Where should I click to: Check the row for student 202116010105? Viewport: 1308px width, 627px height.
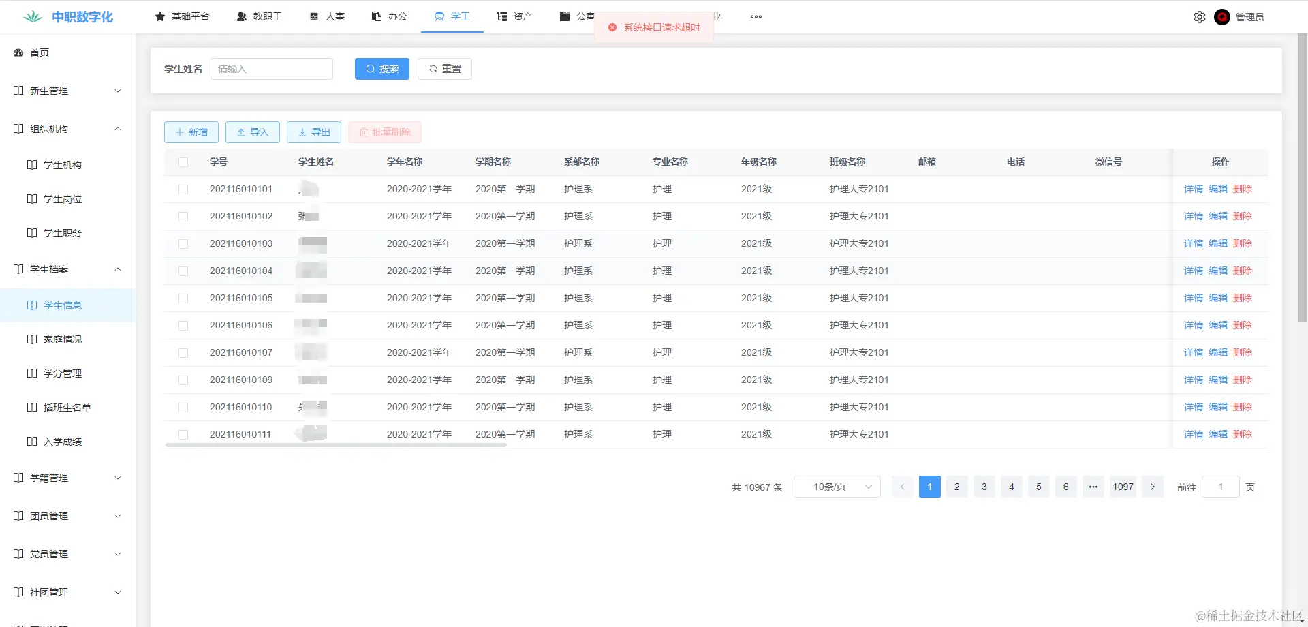coord(183,299)
